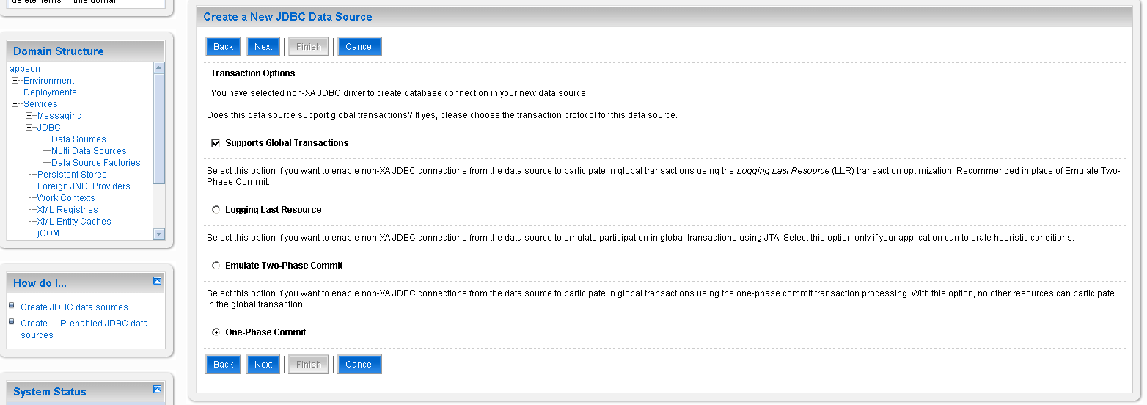
Task: Open Multi Data Sources tree item
Action: tap(89, 151)
